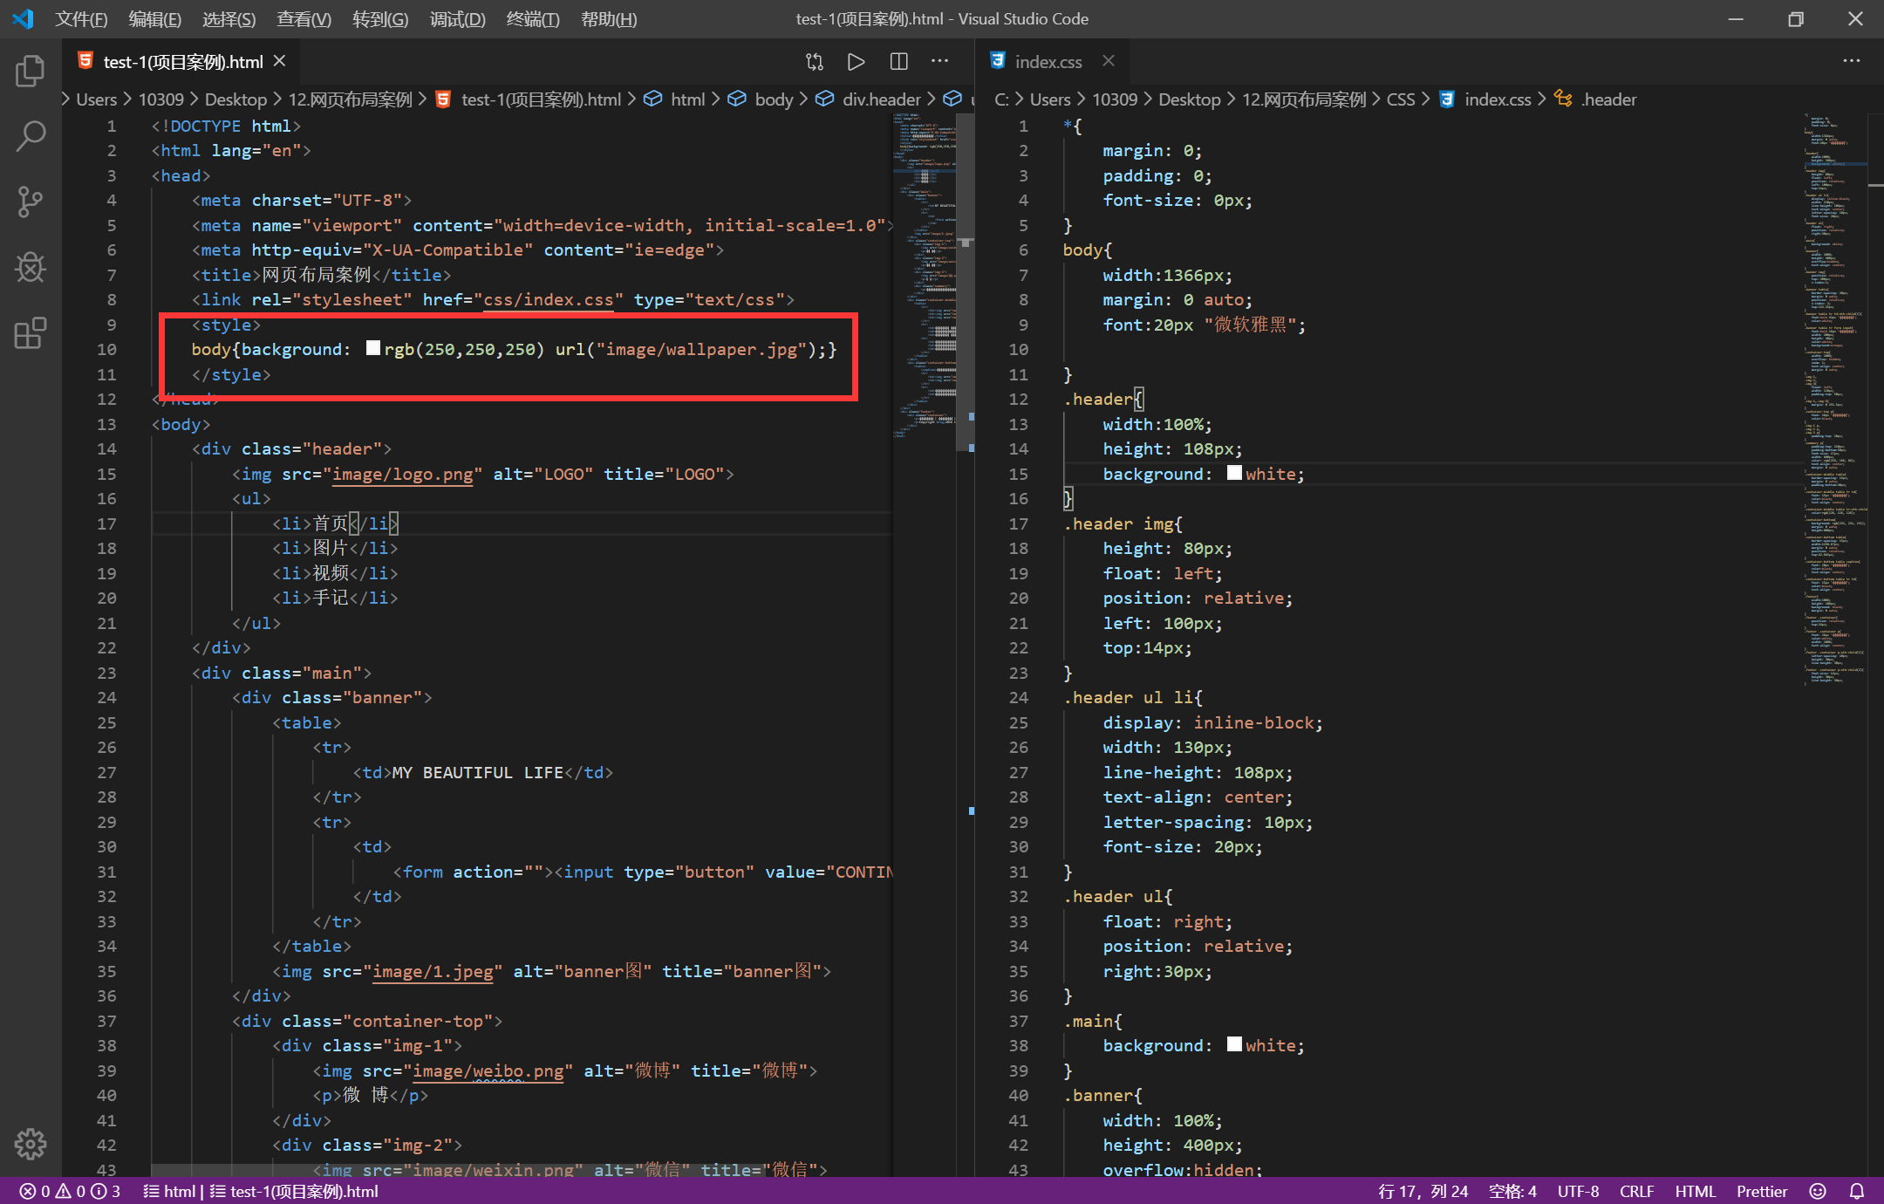Follow the image/1.jpeg link on line 35
This screenshot has height=1204, width=1884.
433,971
